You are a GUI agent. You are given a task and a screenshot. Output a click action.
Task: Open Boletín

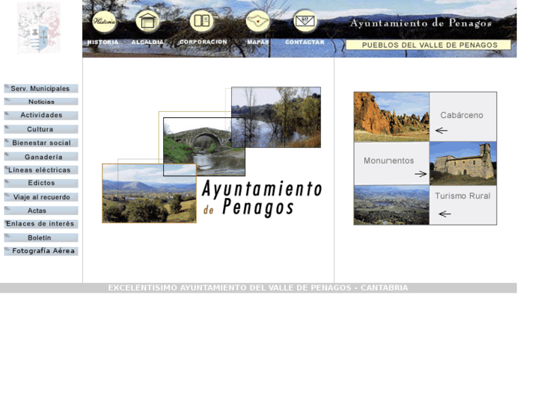(41, 237)
